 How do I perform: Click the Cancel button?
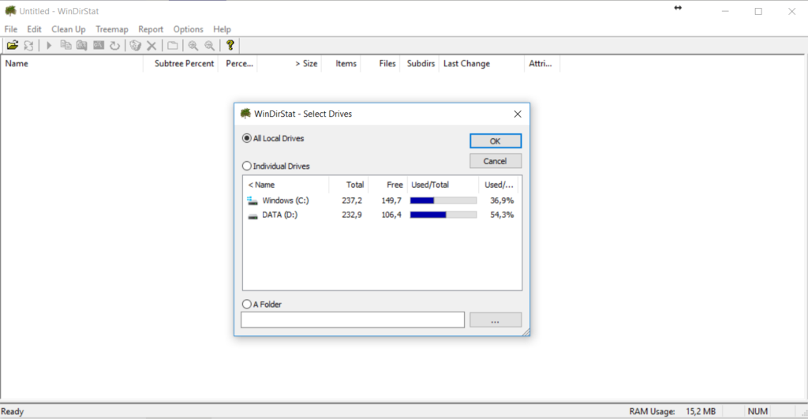[496, 161]
